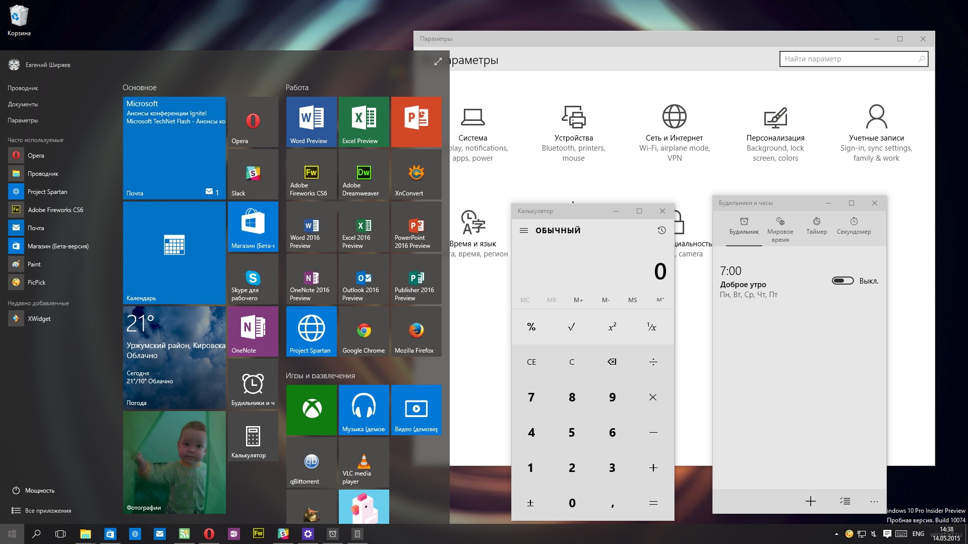Open the 7:00 alarm entry
This screenshot has height=544, width=968.
pos(799,282)
